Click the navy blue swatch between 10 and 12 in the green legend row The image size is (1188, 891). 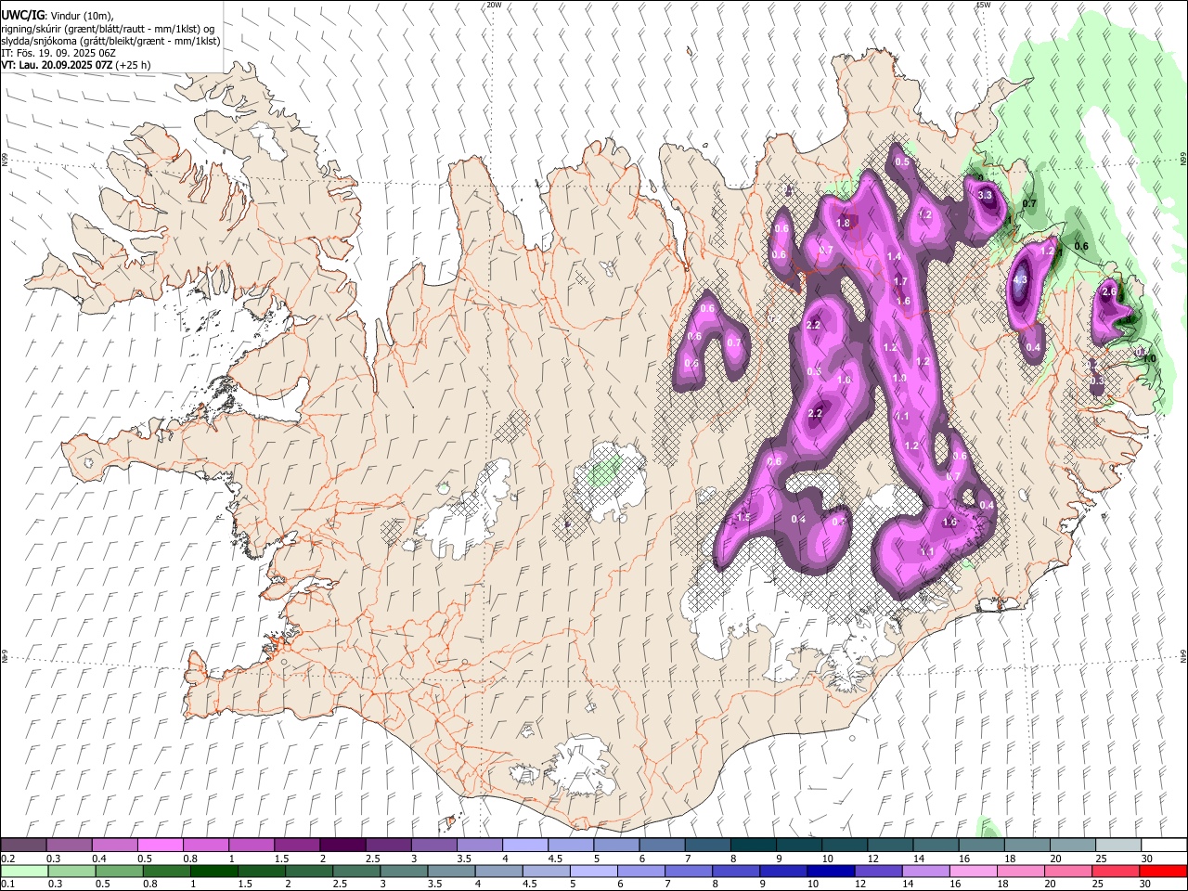830,871
